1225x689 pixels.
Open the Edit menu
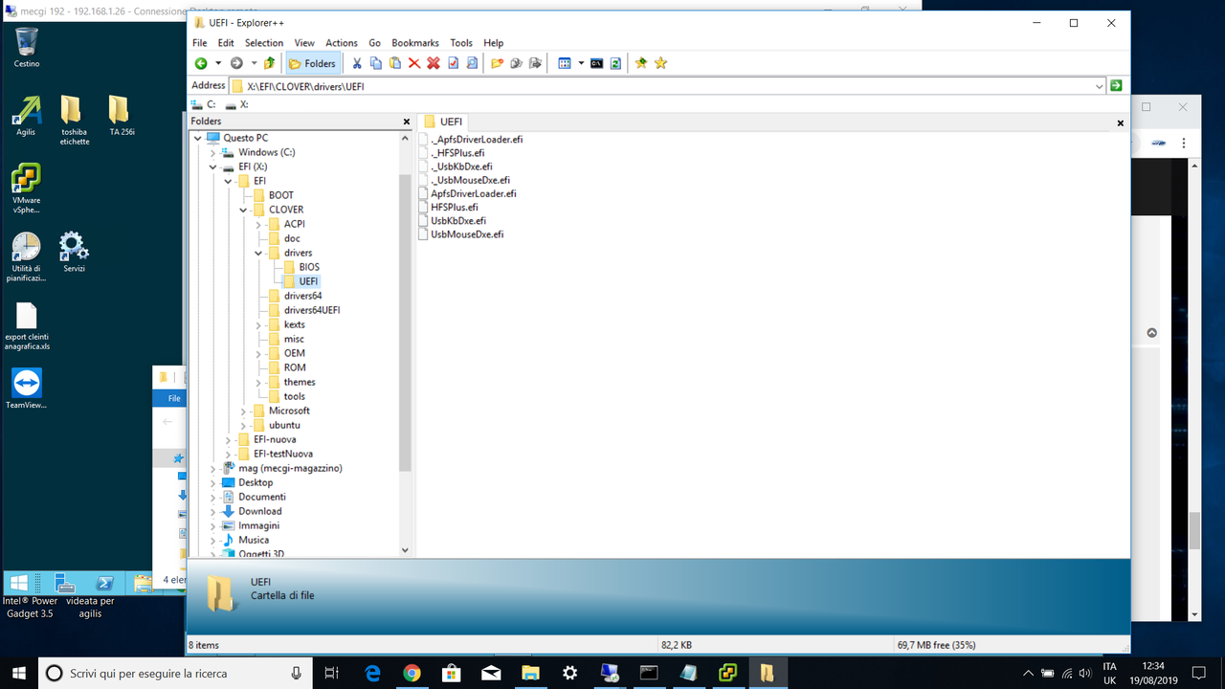[x=226, y=43]
